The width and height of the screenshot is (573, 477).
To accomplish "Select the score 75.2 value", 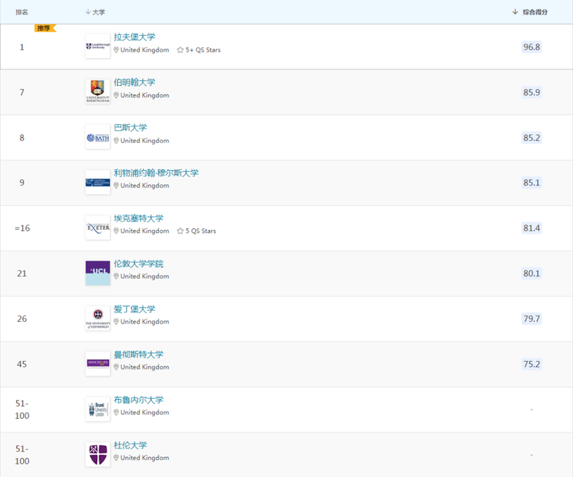I will pyautogui.click(x=532, y=364).
